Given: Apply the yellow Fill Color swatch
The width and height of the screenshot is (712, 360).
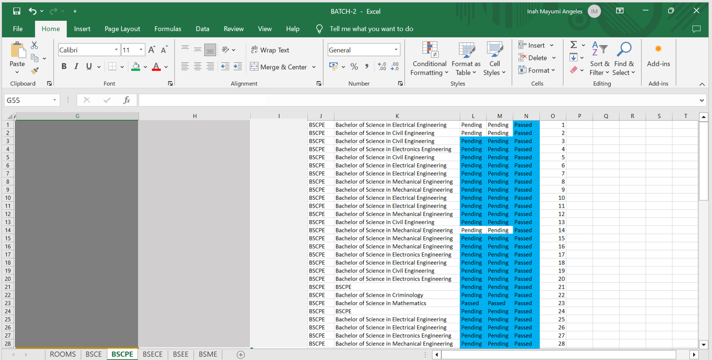Looking at the screenshot, I should (136, 67).
